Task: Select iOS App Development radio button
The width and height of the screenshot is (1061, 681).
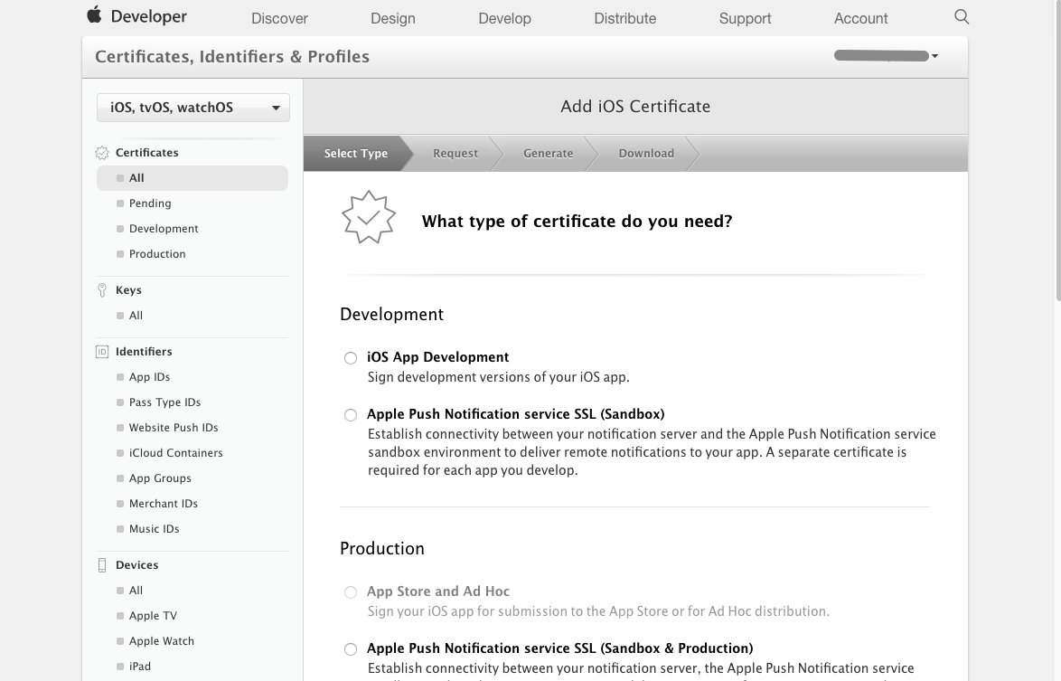Action: pyautogui.click(x=351, y=358)
